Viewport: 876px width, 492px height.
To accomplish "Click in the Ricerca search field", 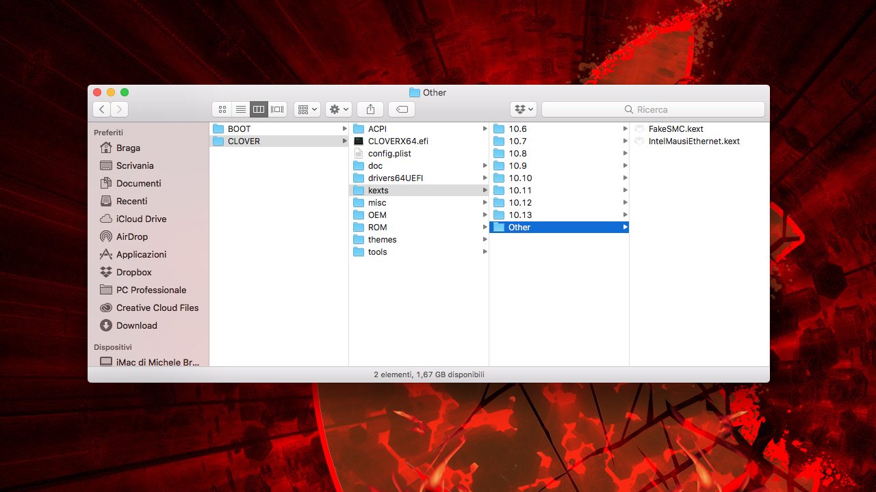I will point(653,109).
